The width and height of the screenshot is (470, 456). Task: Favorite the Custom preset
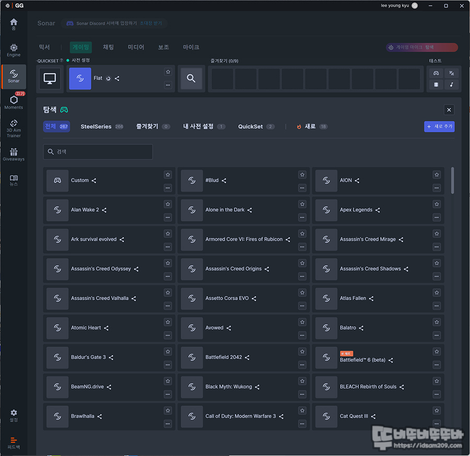click(x=168, y=175)
